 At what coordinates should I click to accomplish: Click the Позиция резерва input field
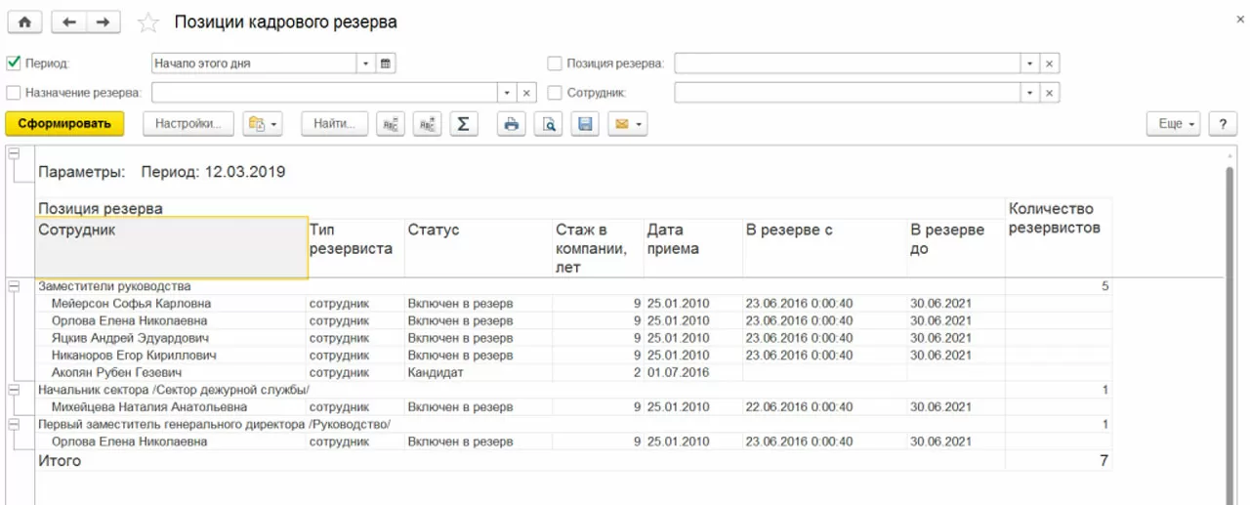coord(847,63)
